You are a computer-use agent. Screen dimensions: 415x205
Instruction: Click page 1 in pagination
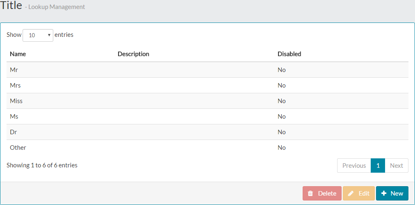(378, 166)
